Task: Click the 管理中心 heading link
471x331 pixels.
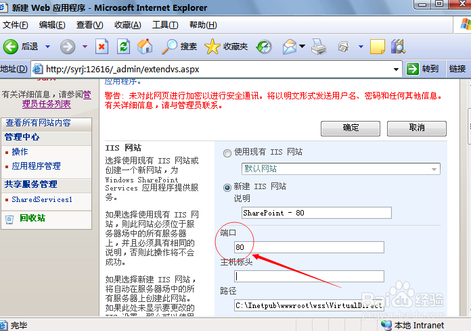Action: click(x=22, y=137)
